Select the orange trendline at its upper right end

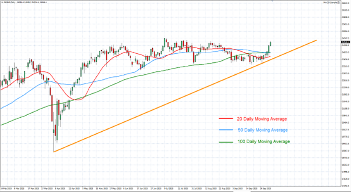tap(315, 41)
